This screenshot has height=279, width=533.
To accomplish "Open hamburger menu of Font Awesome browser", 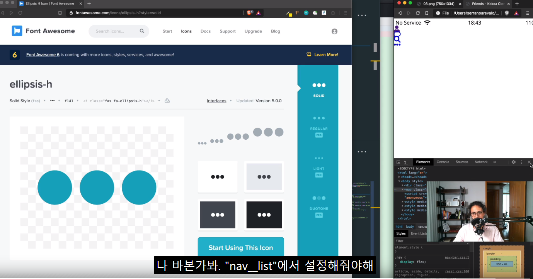I will point(346,13).
